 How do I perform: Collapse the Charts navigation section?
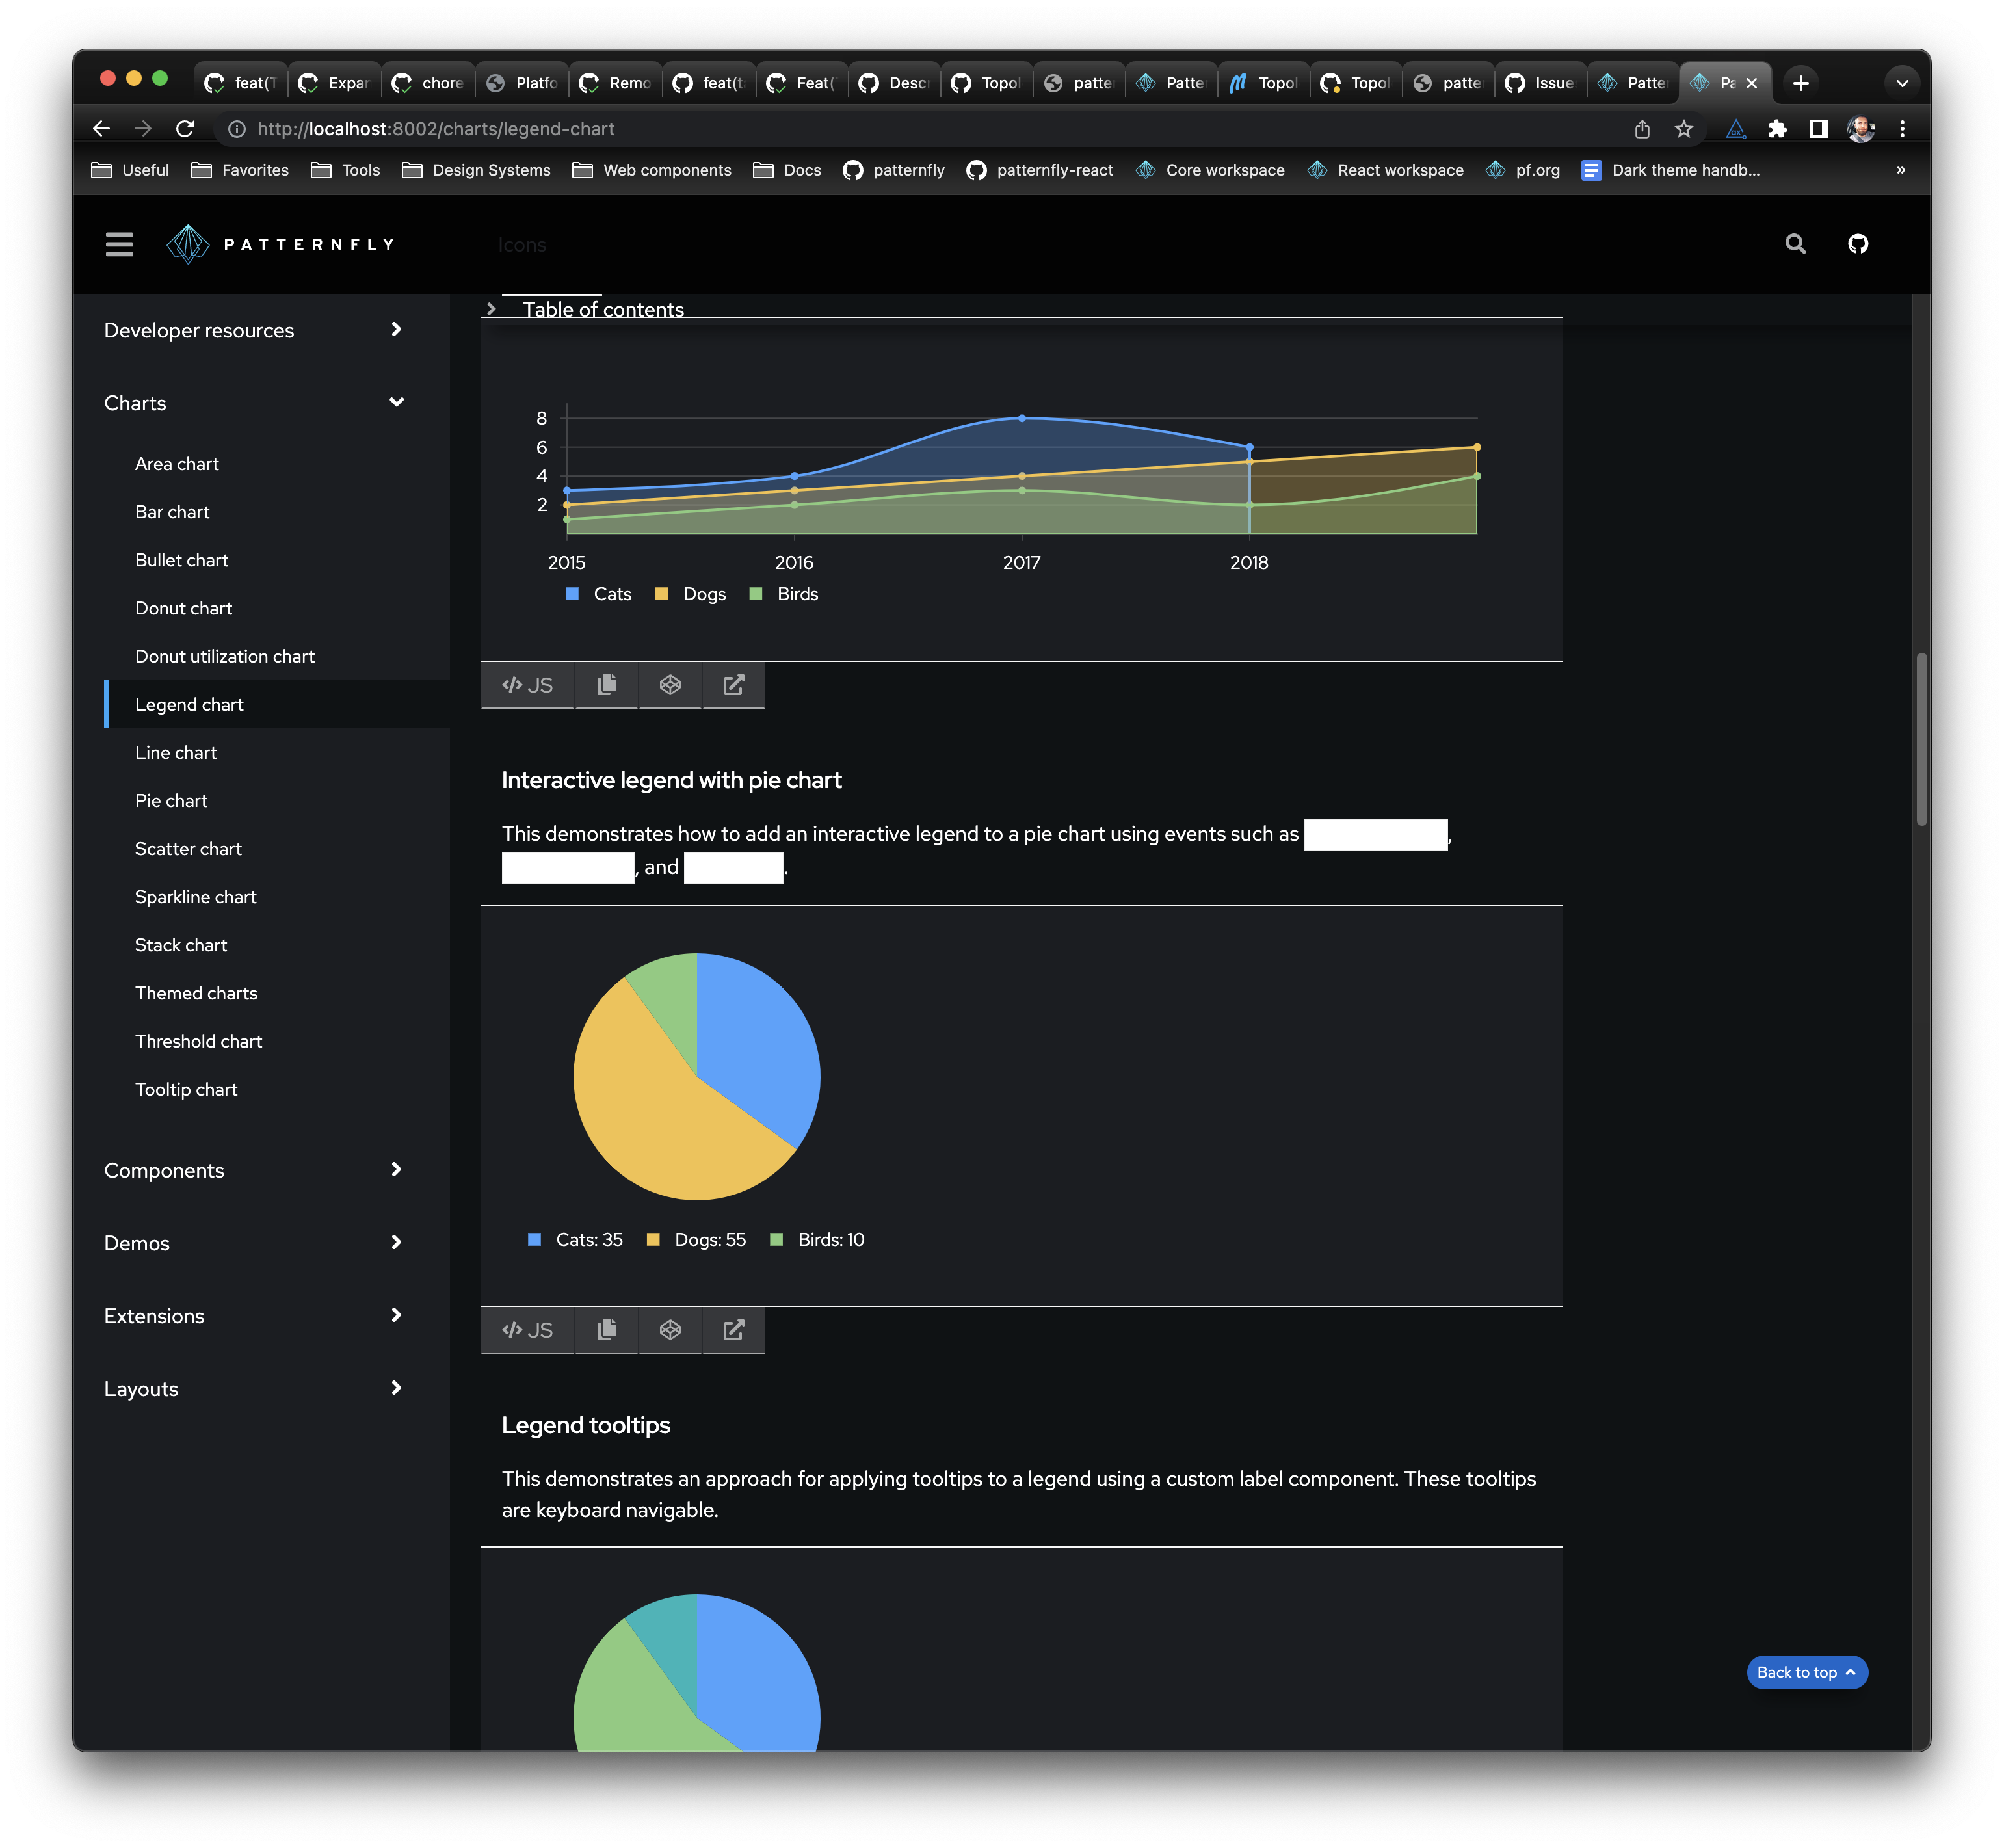(x=396, y=403)
